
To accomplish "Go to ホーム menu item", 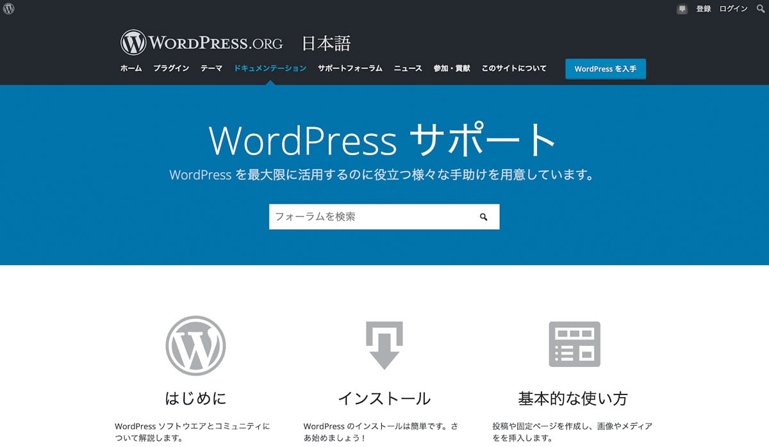I will (131, 68).
